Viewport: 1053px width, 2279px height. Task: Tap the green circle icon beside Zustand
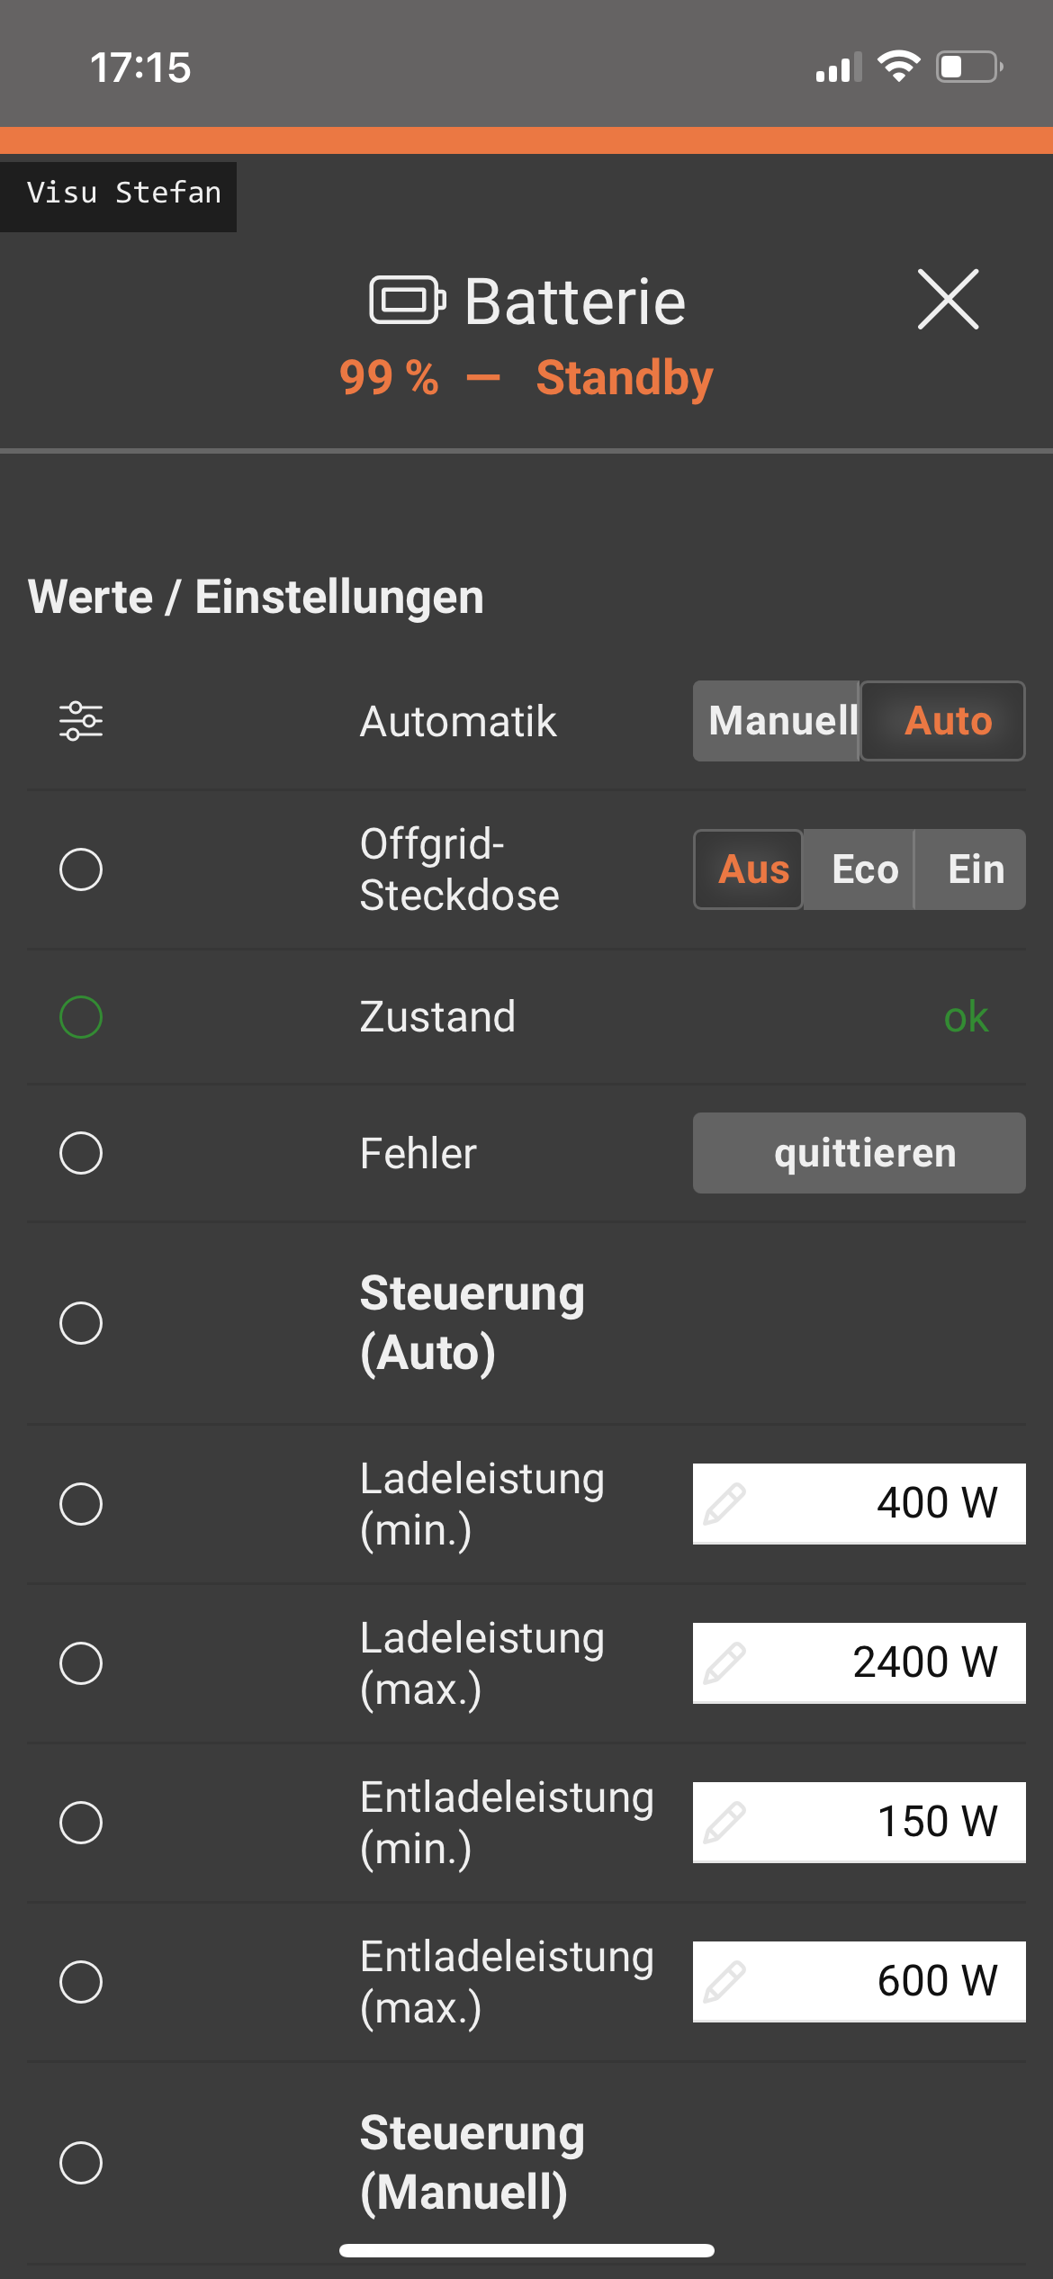point(81,1017)
